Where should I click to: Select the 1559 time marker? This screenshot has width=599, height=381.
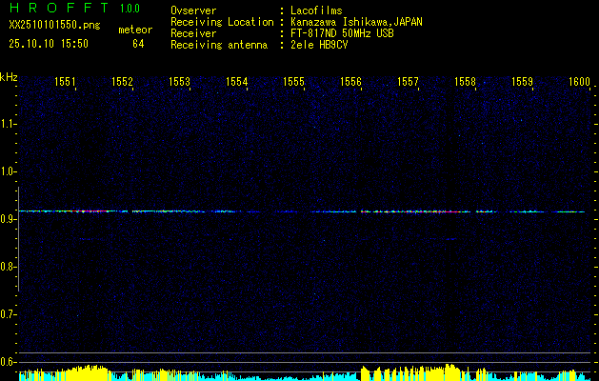pyautogui.click(x=523, y=83)
